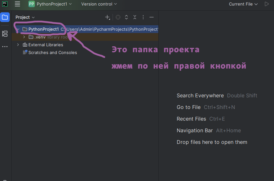
Task: Open the main hamburger menu
Action: 17,4
